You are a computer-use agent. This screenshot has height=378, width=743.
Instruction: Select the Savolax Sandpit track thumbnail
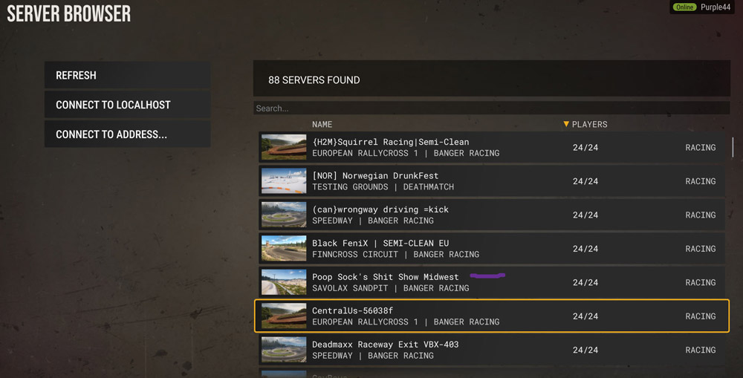tap(284, 282)
